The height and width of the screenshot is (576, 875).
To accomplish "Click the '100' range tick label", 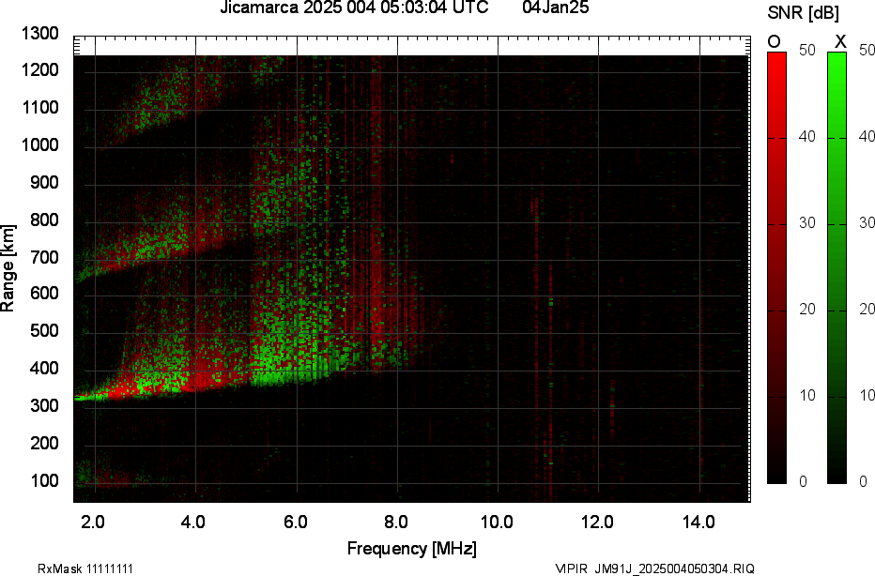I will 44,480.
